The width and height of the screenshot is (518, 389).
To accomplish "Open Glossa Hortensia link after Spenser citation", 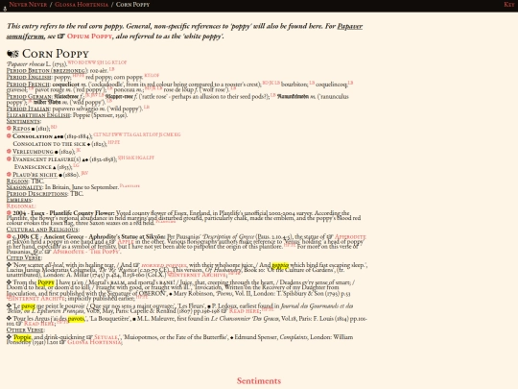I will pos(94,342).
